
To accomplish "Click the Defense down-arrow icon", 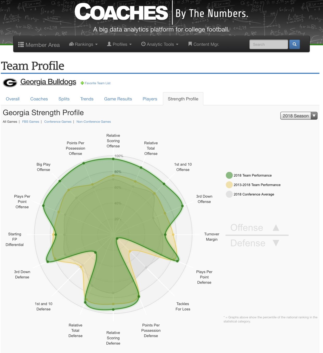I will [276, 243].
